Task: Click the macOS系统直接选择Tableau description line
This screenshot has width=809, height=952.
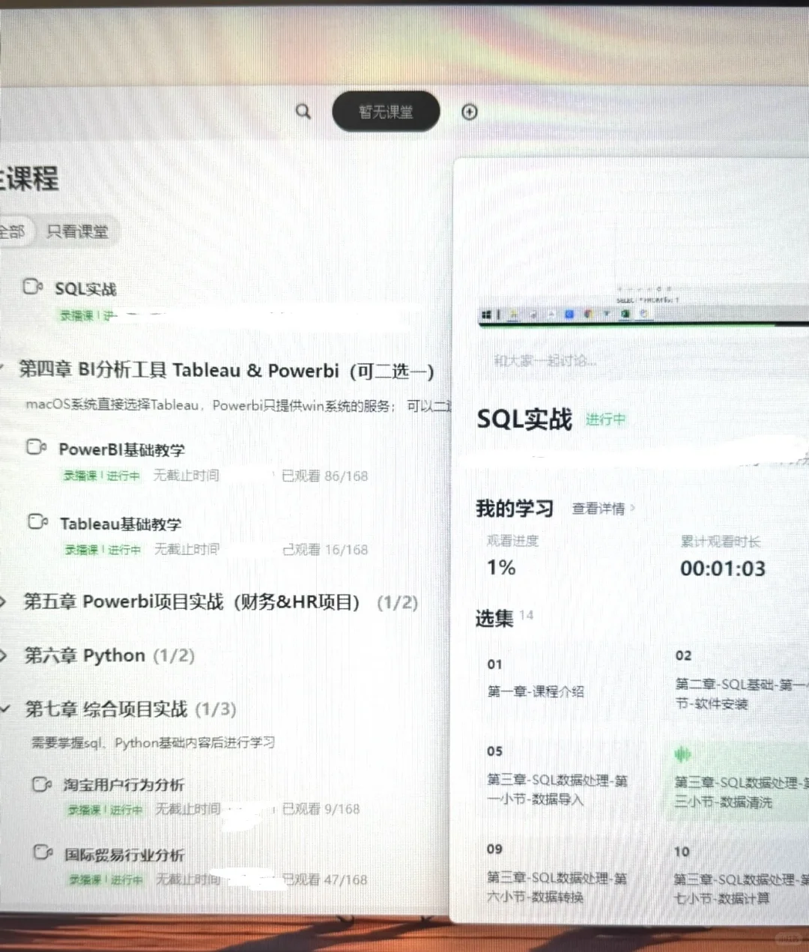Action: coord(238,405)
